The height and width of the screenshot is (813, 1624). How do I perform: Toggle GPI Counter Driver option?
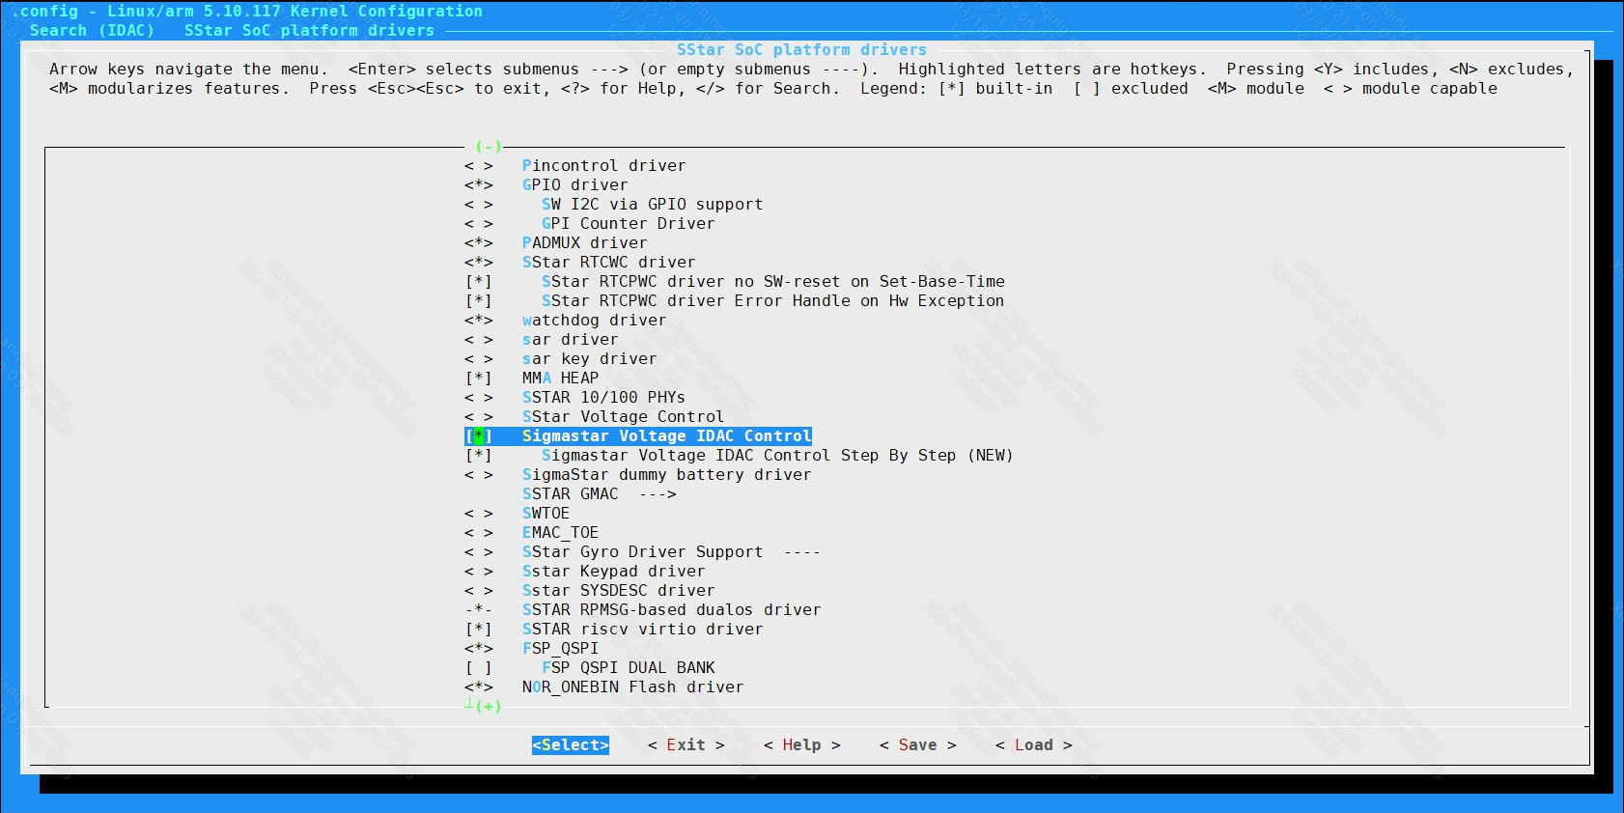[x=479, y=224]
